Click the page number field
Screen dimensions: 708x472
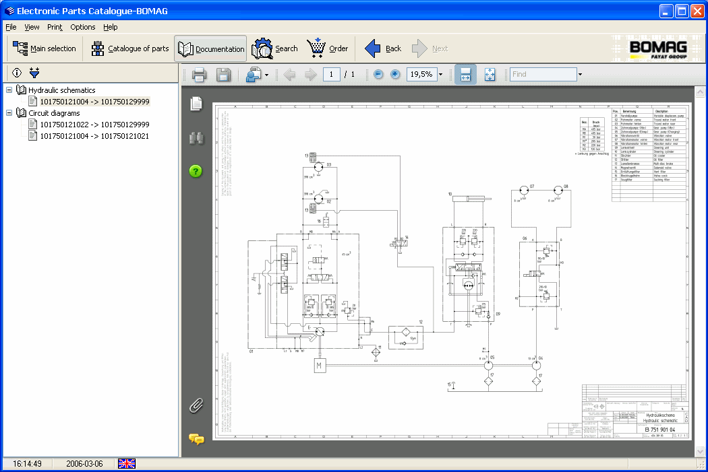[x=332, y=74]
